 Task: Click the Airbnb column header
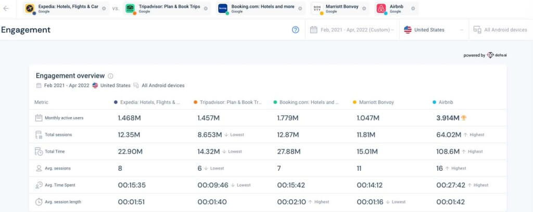tap(446, 102)
